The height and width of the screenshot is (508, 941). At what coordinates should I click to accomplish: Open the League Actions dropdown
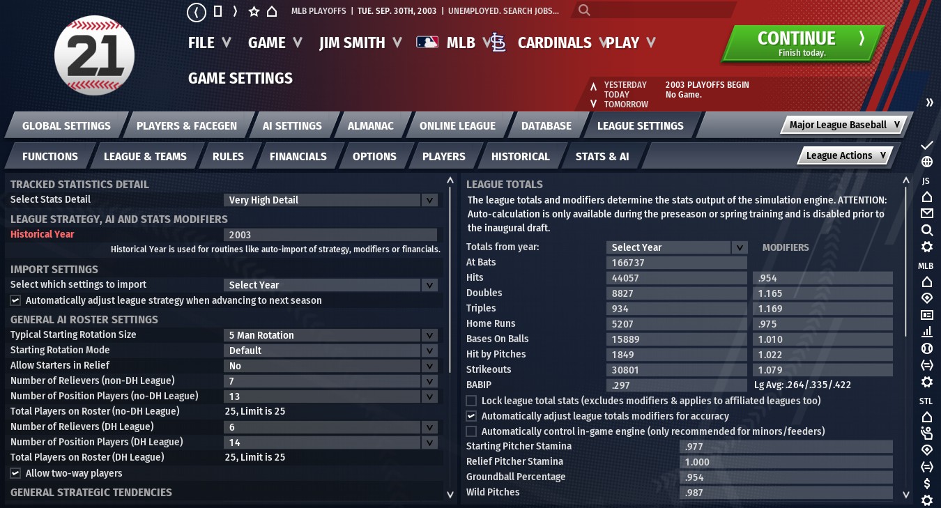tap(846, 155)
